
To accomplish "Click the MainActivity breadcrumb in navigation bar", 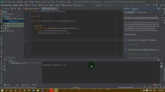I will point(79,5).
